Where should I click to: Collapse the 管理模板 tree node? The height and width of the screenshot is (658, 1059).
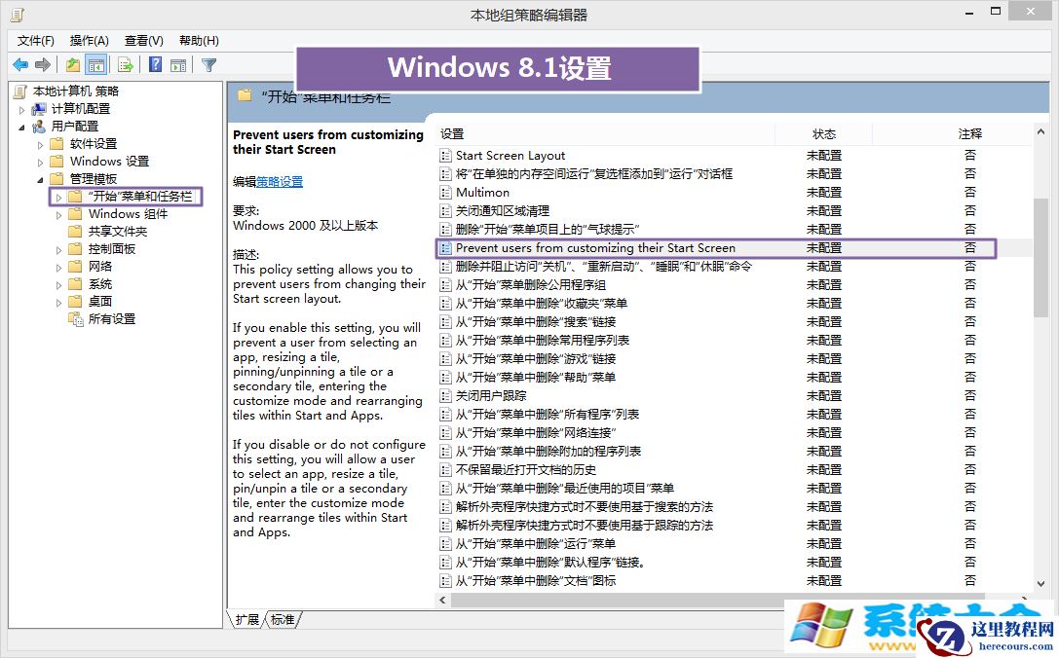pos(39,177)
